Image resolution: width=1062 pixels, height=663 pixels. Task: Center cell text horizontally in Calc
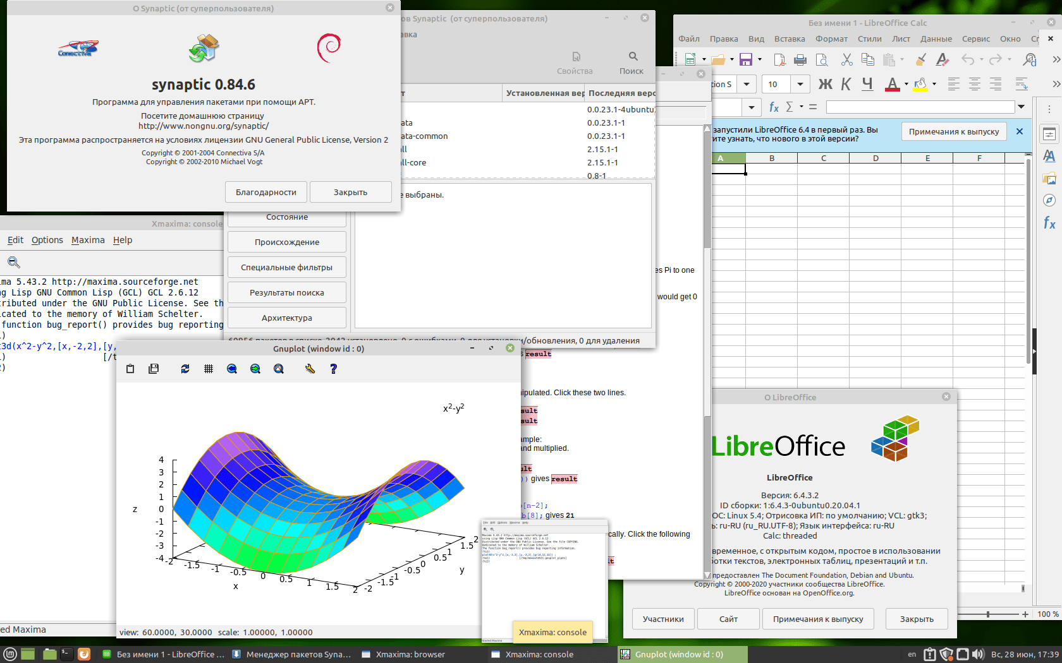(x=975, y=84)
